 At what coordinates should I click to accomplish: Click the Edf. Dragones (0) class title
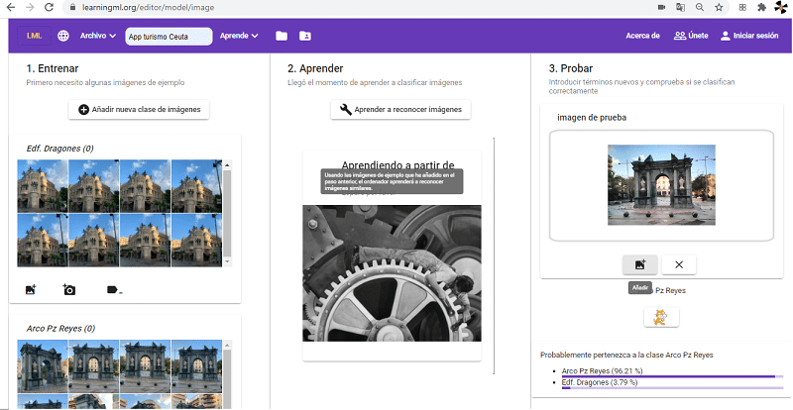(x=59, y=149)
